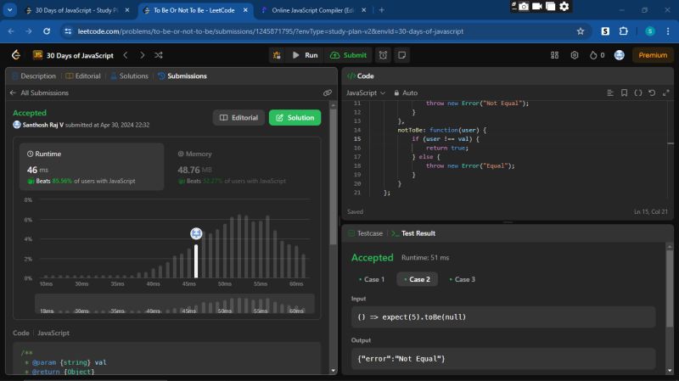
Task: Open the user profile avatar
Action: 620,55
